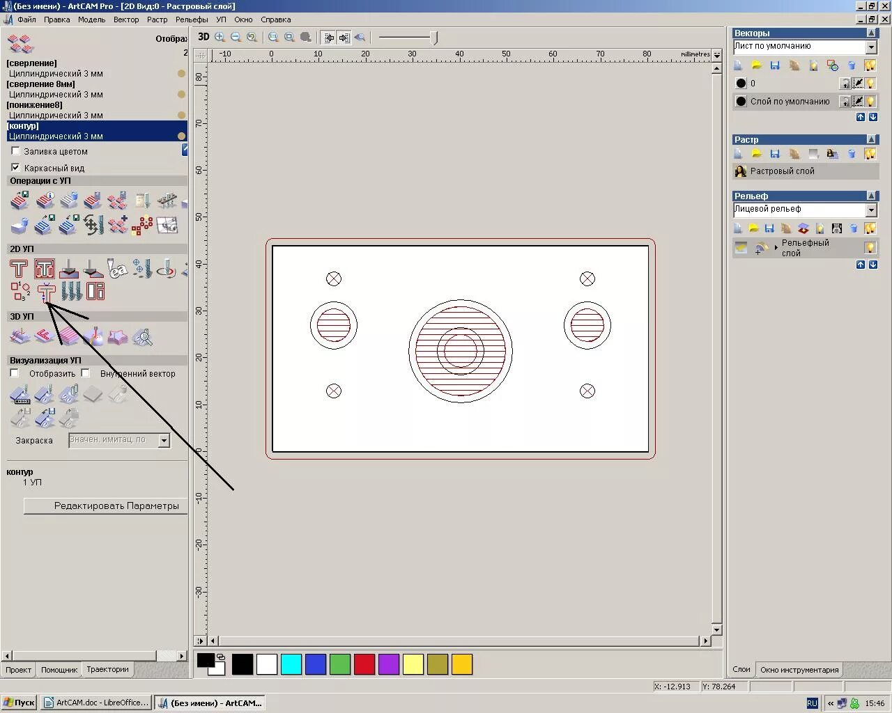
Task: Delete toolpath using the trash bin toolpath icon
Action: (69, 201)
